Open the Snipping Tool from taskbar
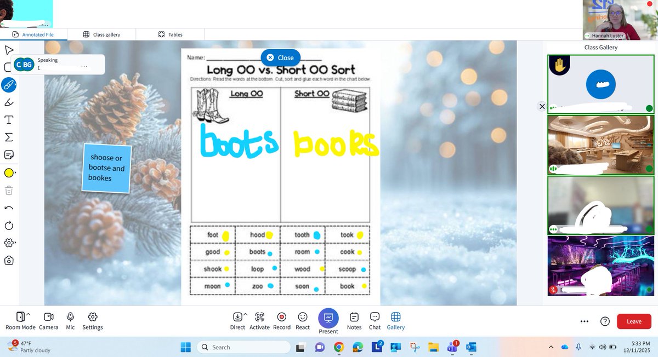 [x=415, y=347]
